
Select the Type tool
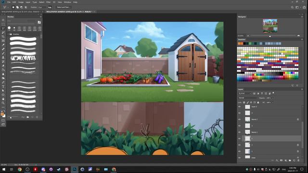pyautogui.click(x=3, y=86)
